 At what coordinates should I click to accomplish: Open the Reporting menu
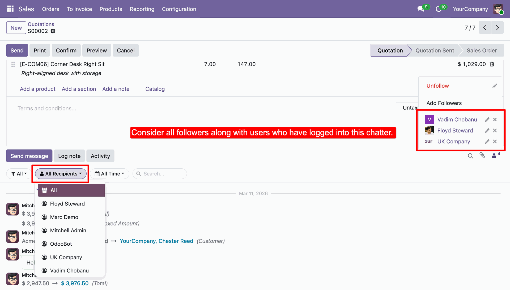142,9
